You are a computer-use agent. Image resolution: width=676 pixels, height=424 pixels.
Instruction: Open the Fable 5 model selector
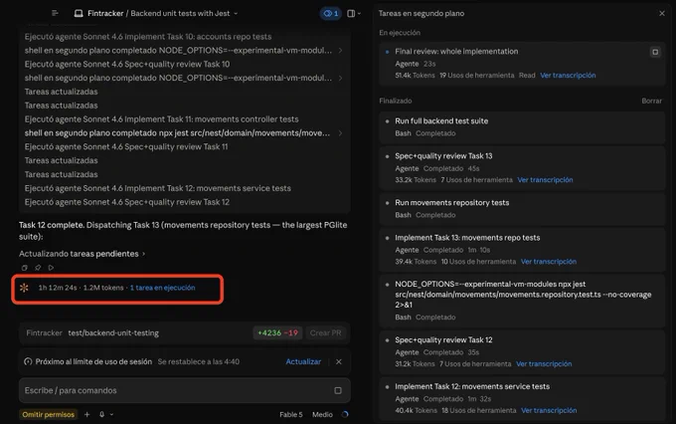pyautogui.click(x=291, y=414)
